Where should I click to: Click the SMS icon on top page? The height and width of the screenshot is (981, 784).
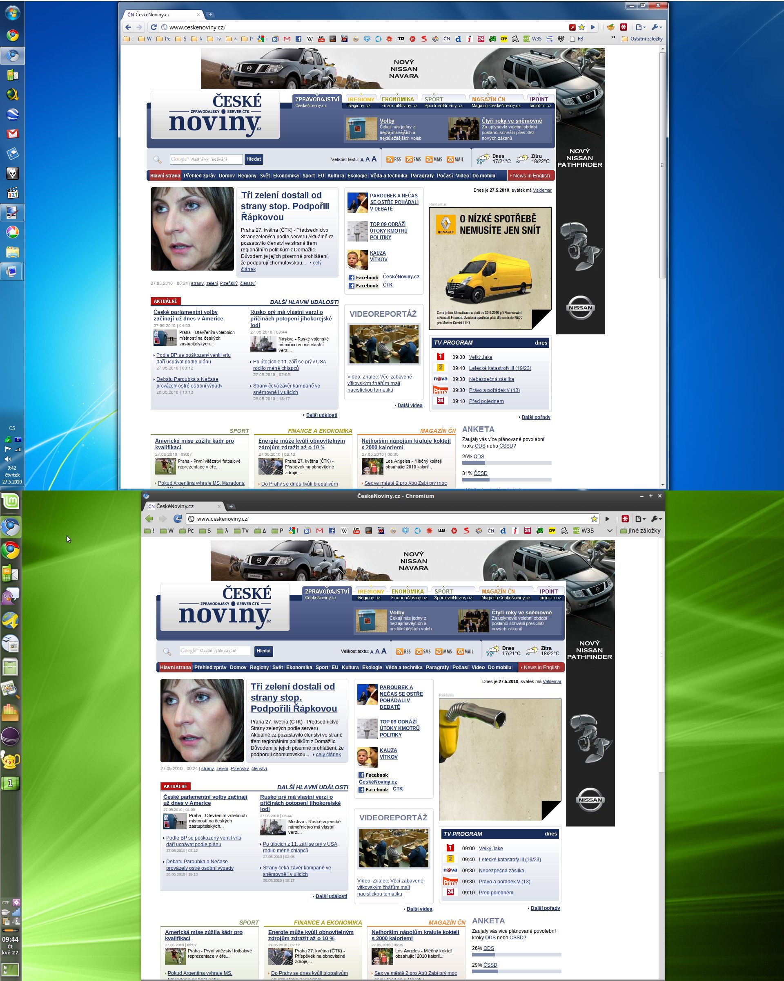point(413,160)
